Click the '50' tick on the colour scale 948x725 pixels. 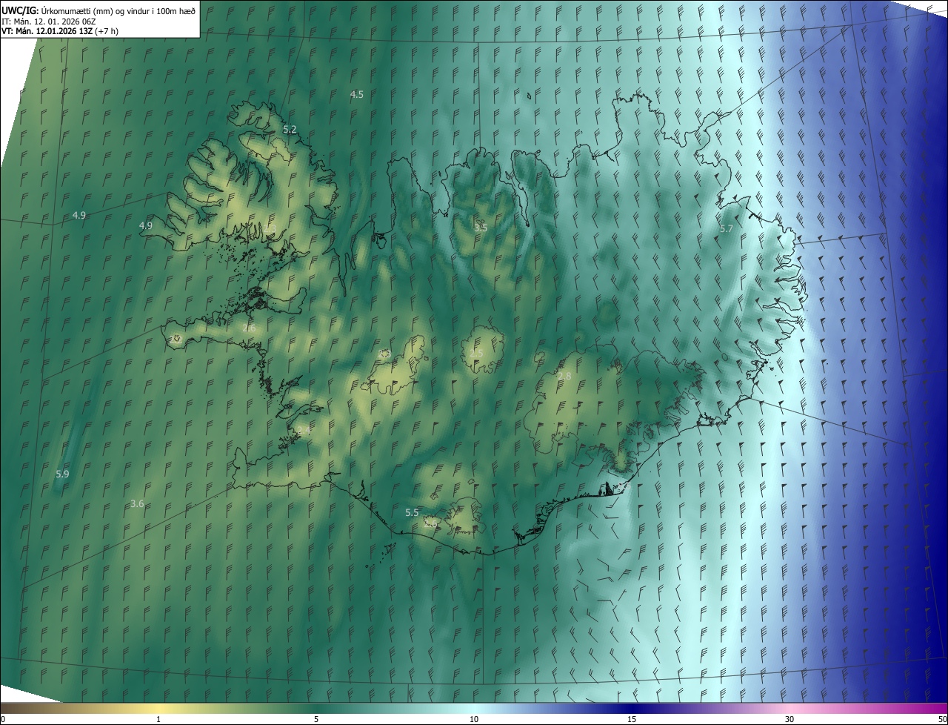pyautogui.click(x=942, y=719)
